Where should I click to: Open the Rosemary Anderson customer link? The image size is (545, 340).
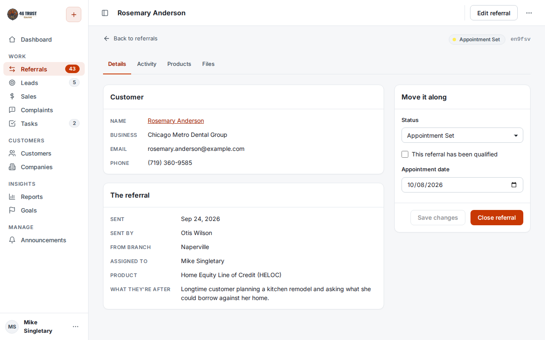tap(176, 121)
